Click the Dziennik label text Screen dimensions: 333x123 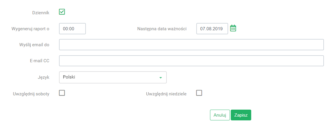41,13
